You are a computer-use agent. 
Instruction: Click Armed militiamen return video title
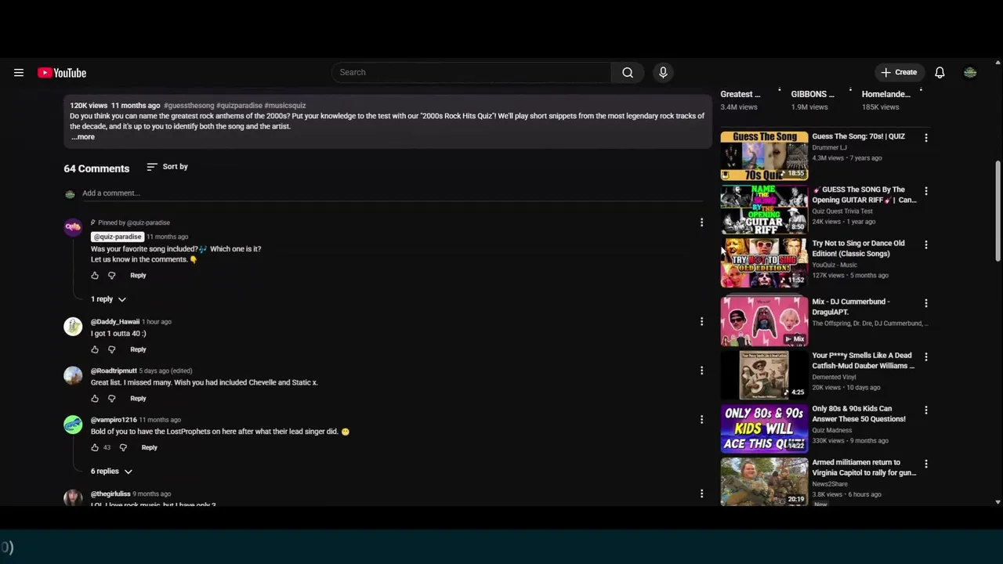pos(864,468)
